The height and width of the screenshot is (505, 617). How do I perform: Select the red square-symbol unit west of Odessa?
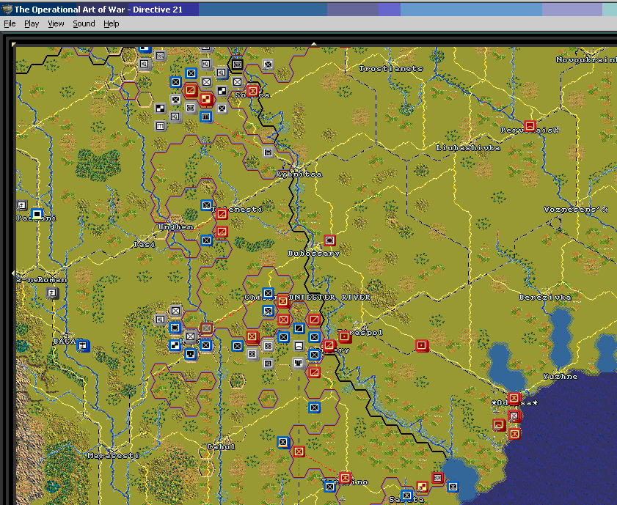pyautogui.click(x=499, y=425)
